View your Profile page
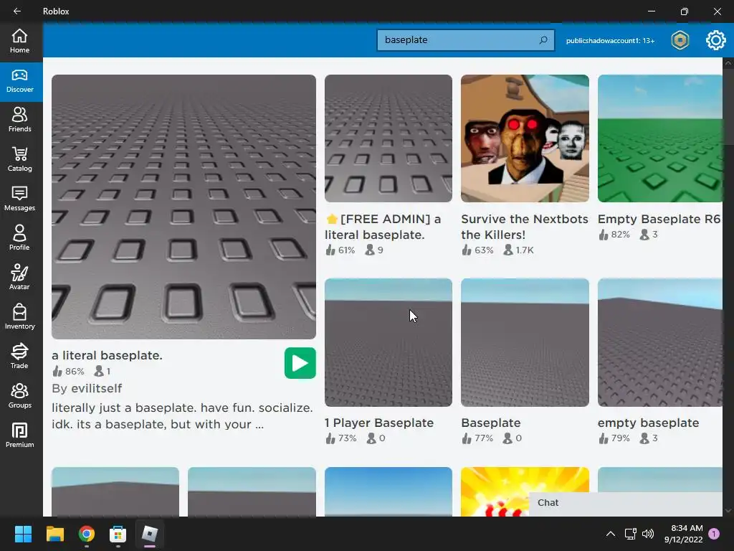734x551 pixels. click(x=19, y=238)
